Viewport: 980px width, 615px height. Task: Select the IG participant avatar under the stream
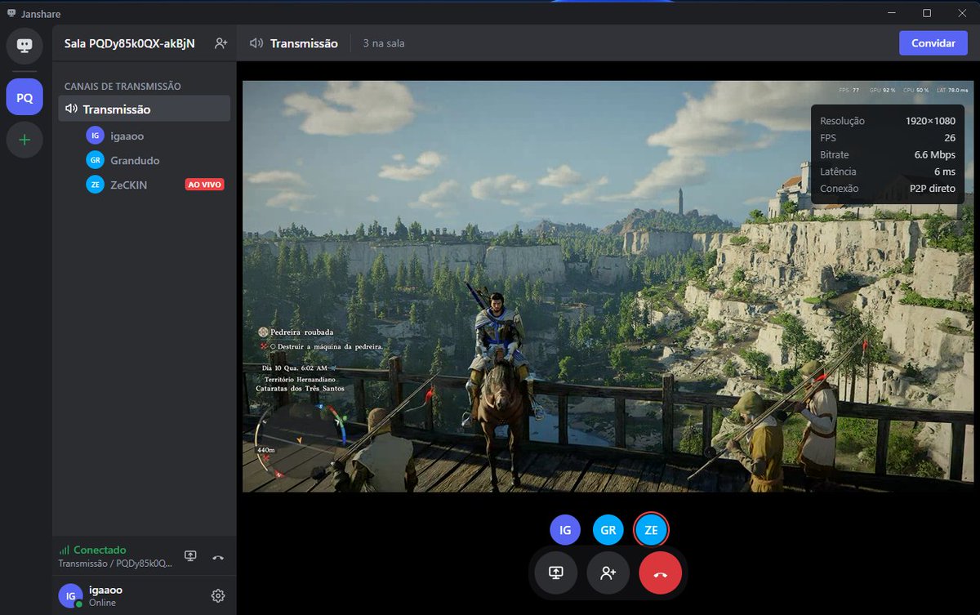(565, 530)
